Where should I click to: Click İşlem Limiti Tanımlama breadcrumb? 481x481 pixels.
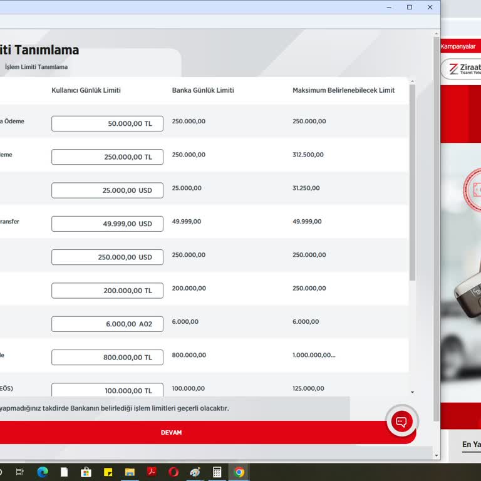36,67
